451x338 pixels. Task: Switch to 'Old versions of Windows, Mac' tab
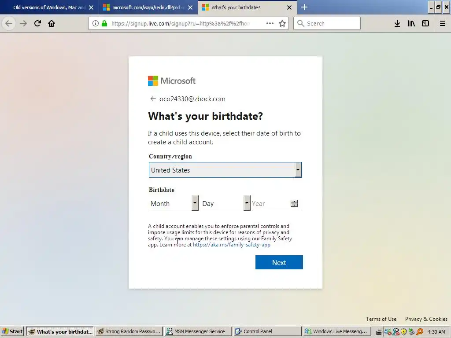pos(49,7)
